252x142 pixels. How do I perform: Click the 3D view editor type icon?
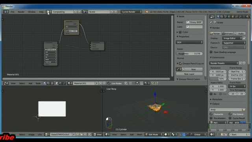pyautogui.click(x=107, y=135)
